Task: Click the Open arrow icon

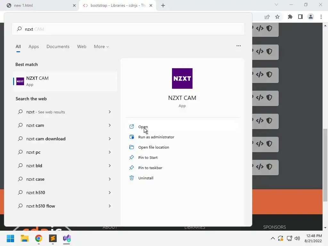Action: (x=132, y=127)
